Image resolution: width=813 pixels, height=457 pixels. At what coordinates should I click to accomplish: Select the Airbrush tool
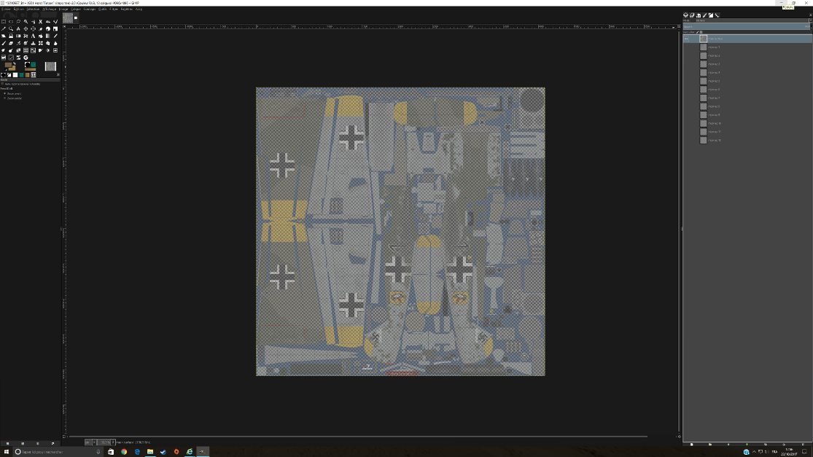pyautogui.click(x=18, y=43)
